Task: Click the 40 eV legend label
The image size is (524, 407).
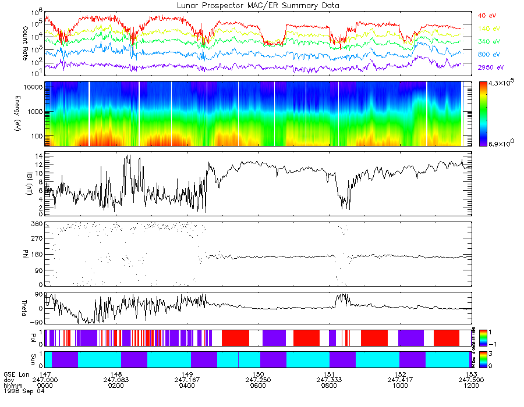Action: pyautogui.click(x=487, y=16)
